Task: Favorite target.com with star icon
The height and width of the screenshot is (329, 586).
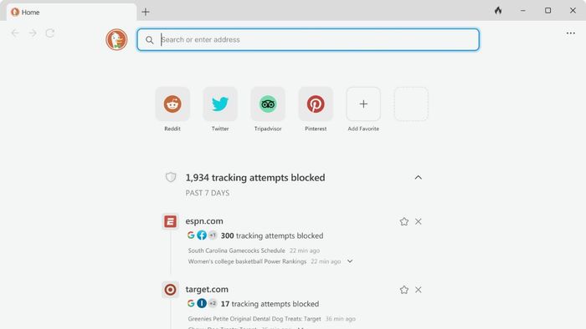Action: coord(404,290)
